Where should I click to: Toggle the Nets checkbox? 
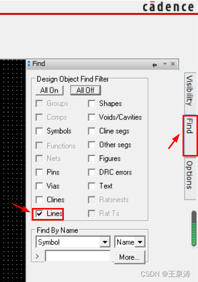[x=39, y=158]
